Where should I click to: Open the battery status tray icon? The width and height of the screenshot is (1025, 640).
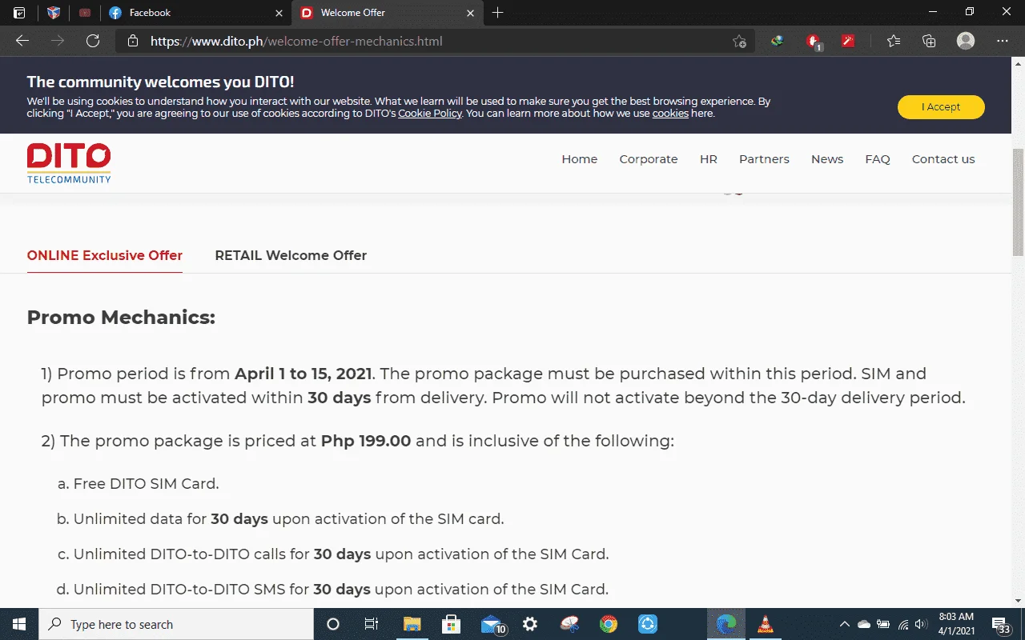(x=883, y=624)
